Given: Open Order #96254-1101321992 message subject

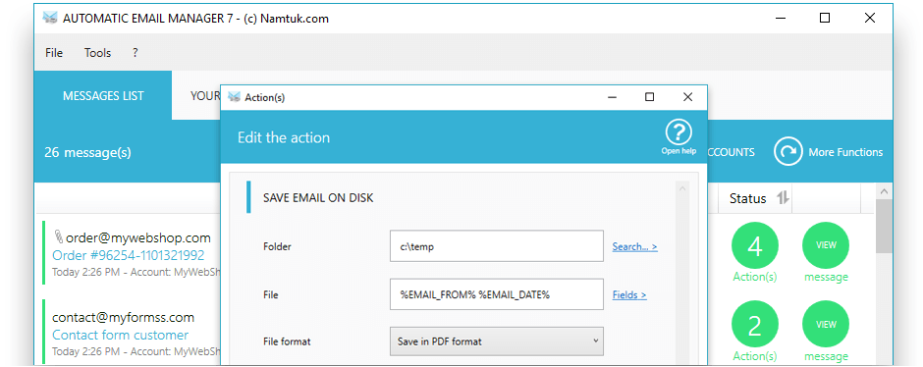Looking at the screenshot, I should click(x=129, y=255).
